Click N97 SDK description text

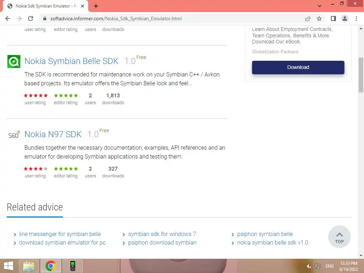pos(125,152)
